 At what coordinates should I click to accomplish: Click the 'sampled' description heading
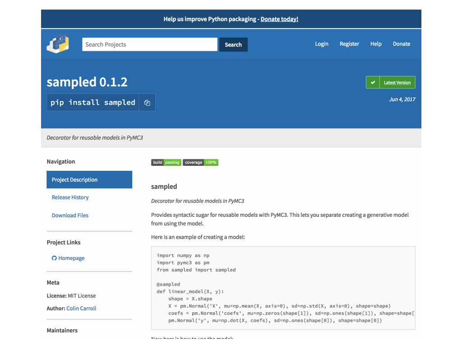click(x=164, y=187)
